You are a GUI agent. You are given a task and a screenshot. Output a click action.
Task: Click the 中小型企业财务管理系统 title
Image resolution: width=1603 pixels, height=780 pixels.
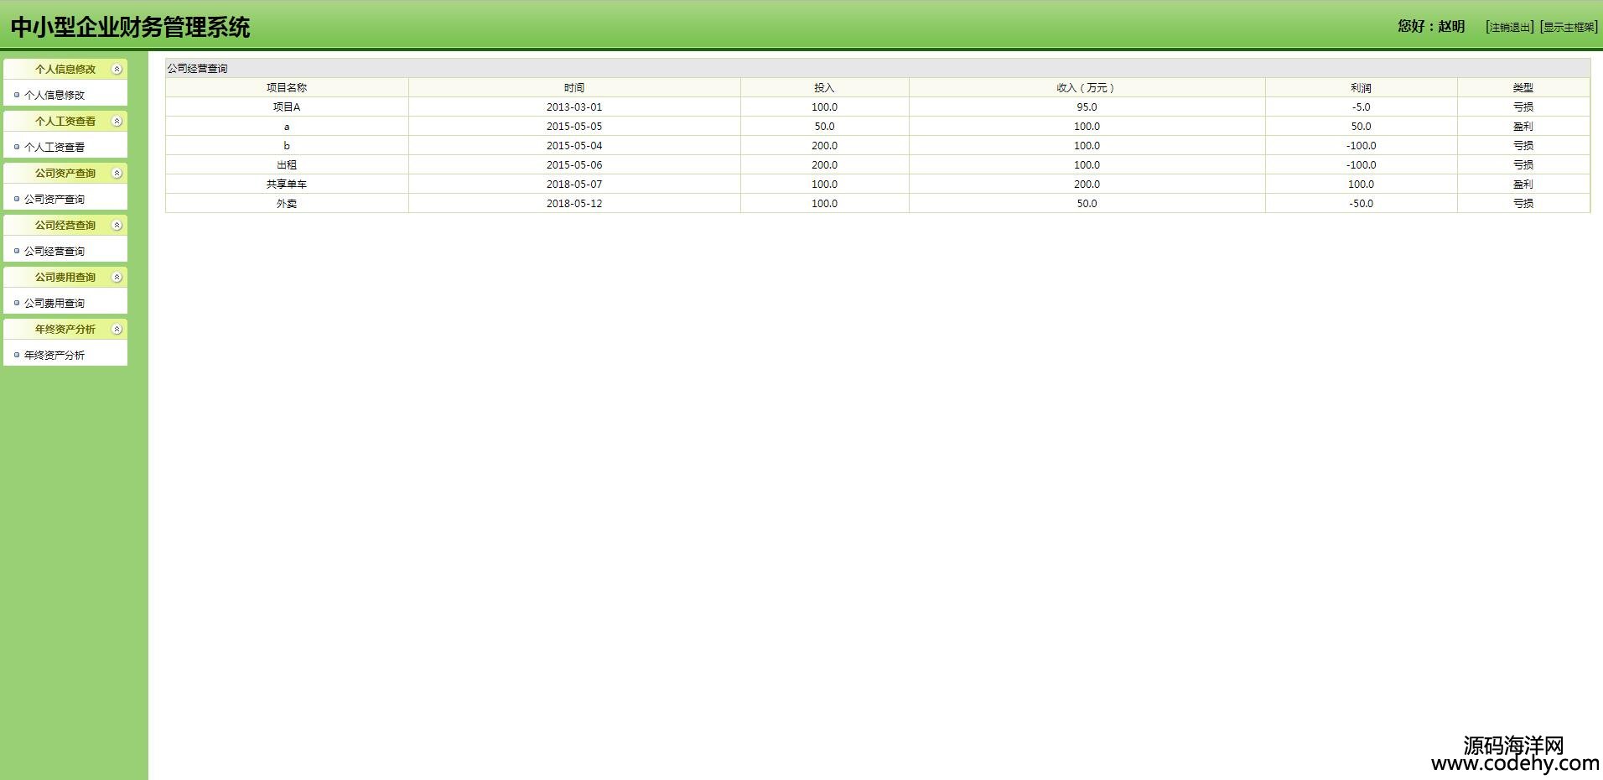pos(130,28)
